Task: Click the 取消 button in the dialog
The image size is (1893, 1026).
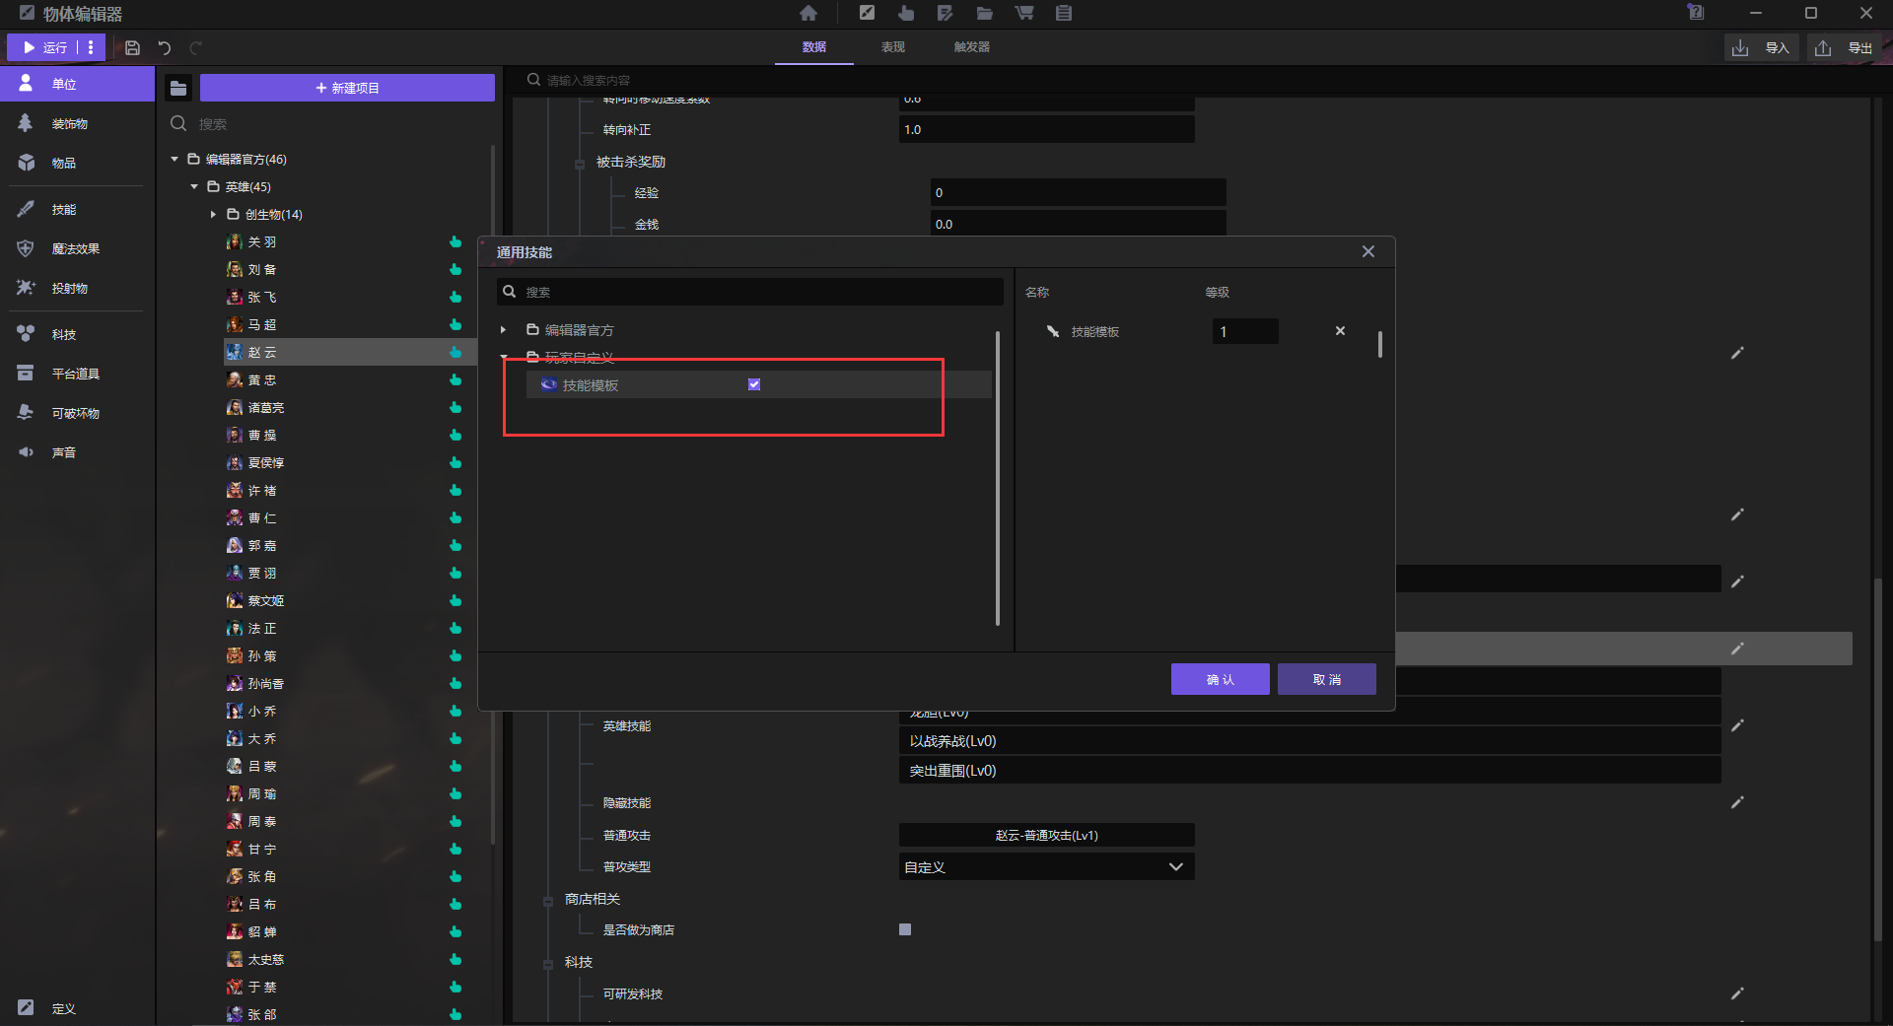Action: point(1326,679)
